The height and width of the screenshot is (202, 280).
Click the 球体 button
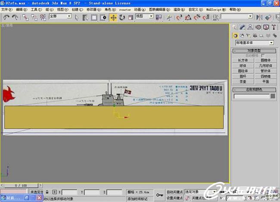click(243, 66)
